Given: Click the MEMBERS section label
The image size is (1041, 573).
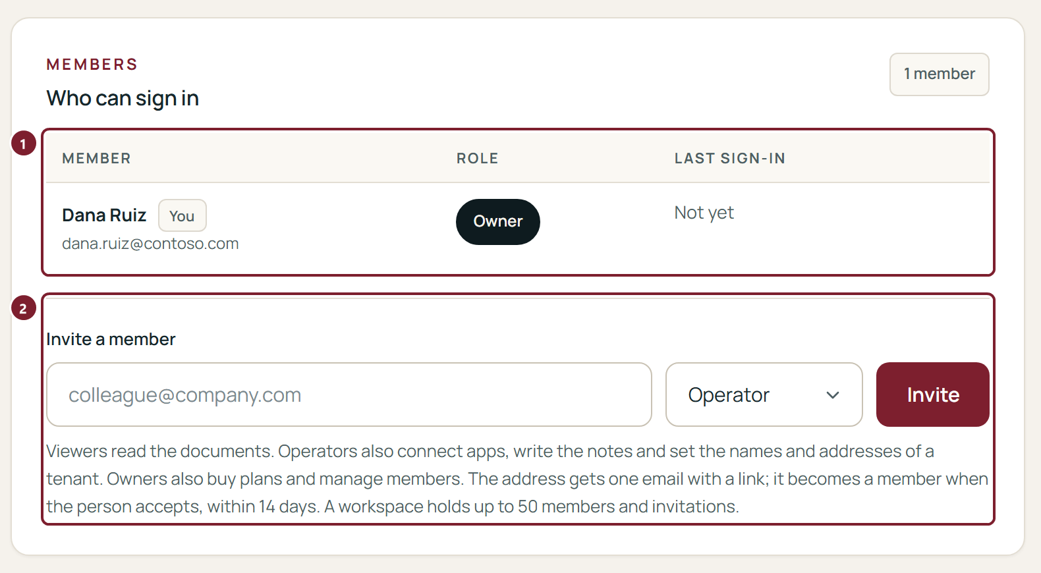Looking at the screenshot, I should click(92, 65).
